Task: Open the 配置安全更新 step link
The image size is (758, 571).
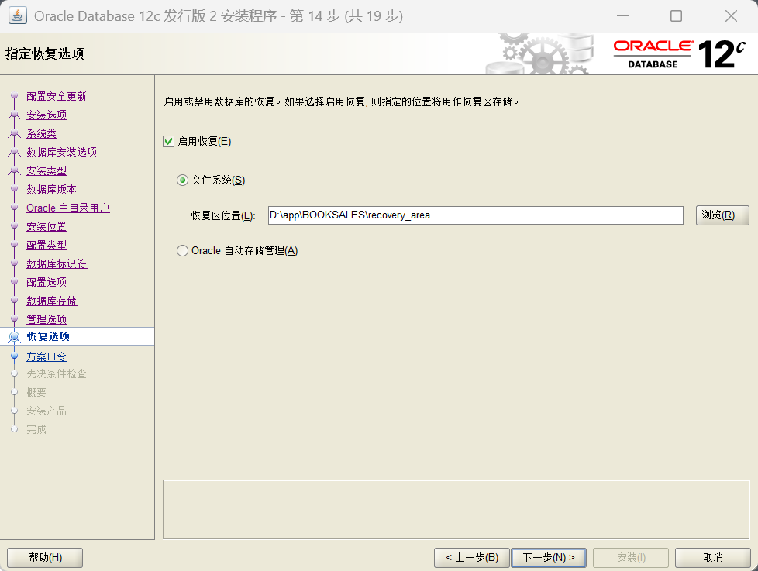Action: 57,96
